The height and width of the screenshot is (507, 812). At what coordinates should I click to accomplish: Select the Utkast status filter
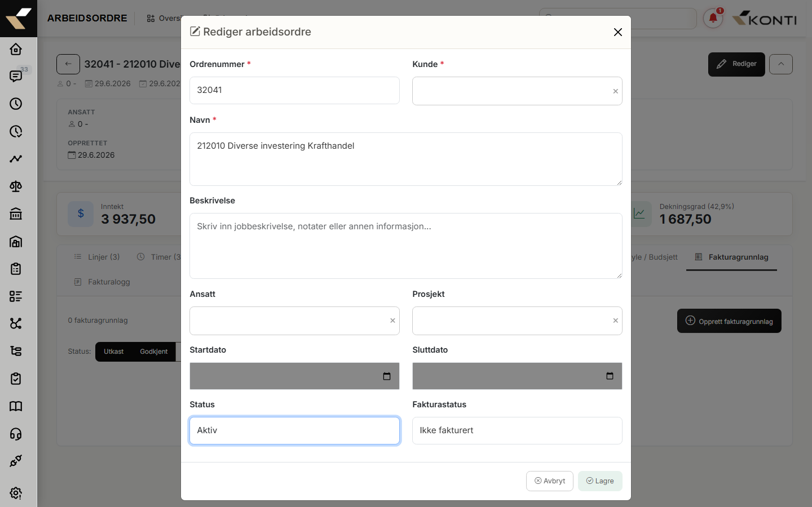pos(114,352)
